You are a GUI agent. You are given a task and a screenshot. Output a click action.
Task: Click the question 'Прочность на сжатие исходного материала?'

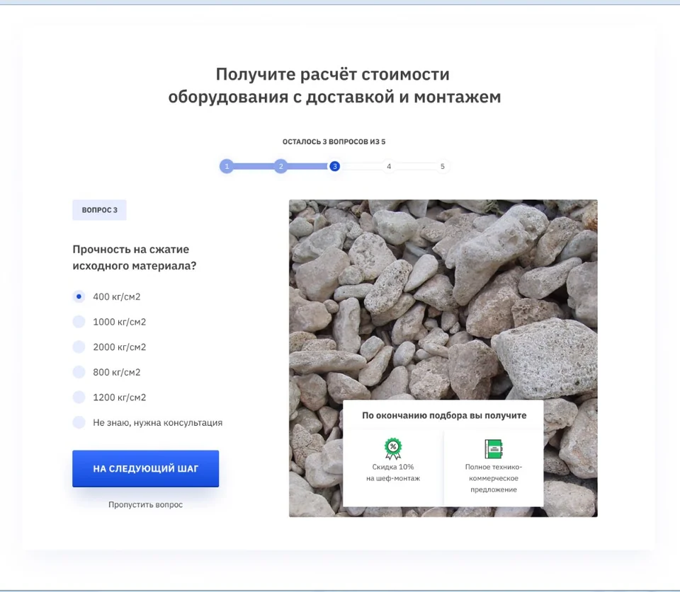click(x=135, y=257)
